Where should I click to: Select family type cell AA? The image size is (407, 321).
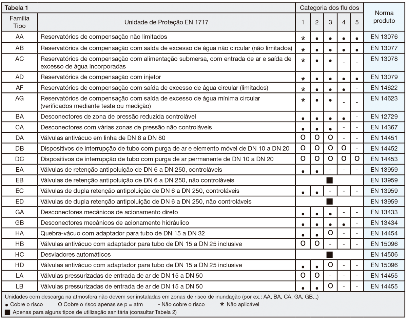coord(19,36)
